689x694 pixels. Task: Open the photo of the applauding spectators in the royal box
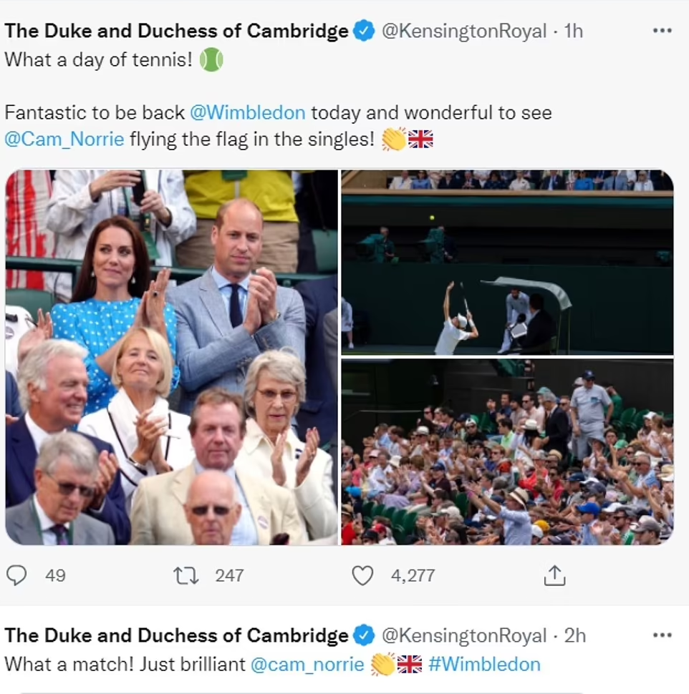pyautogui.click(x=171, y=357)
